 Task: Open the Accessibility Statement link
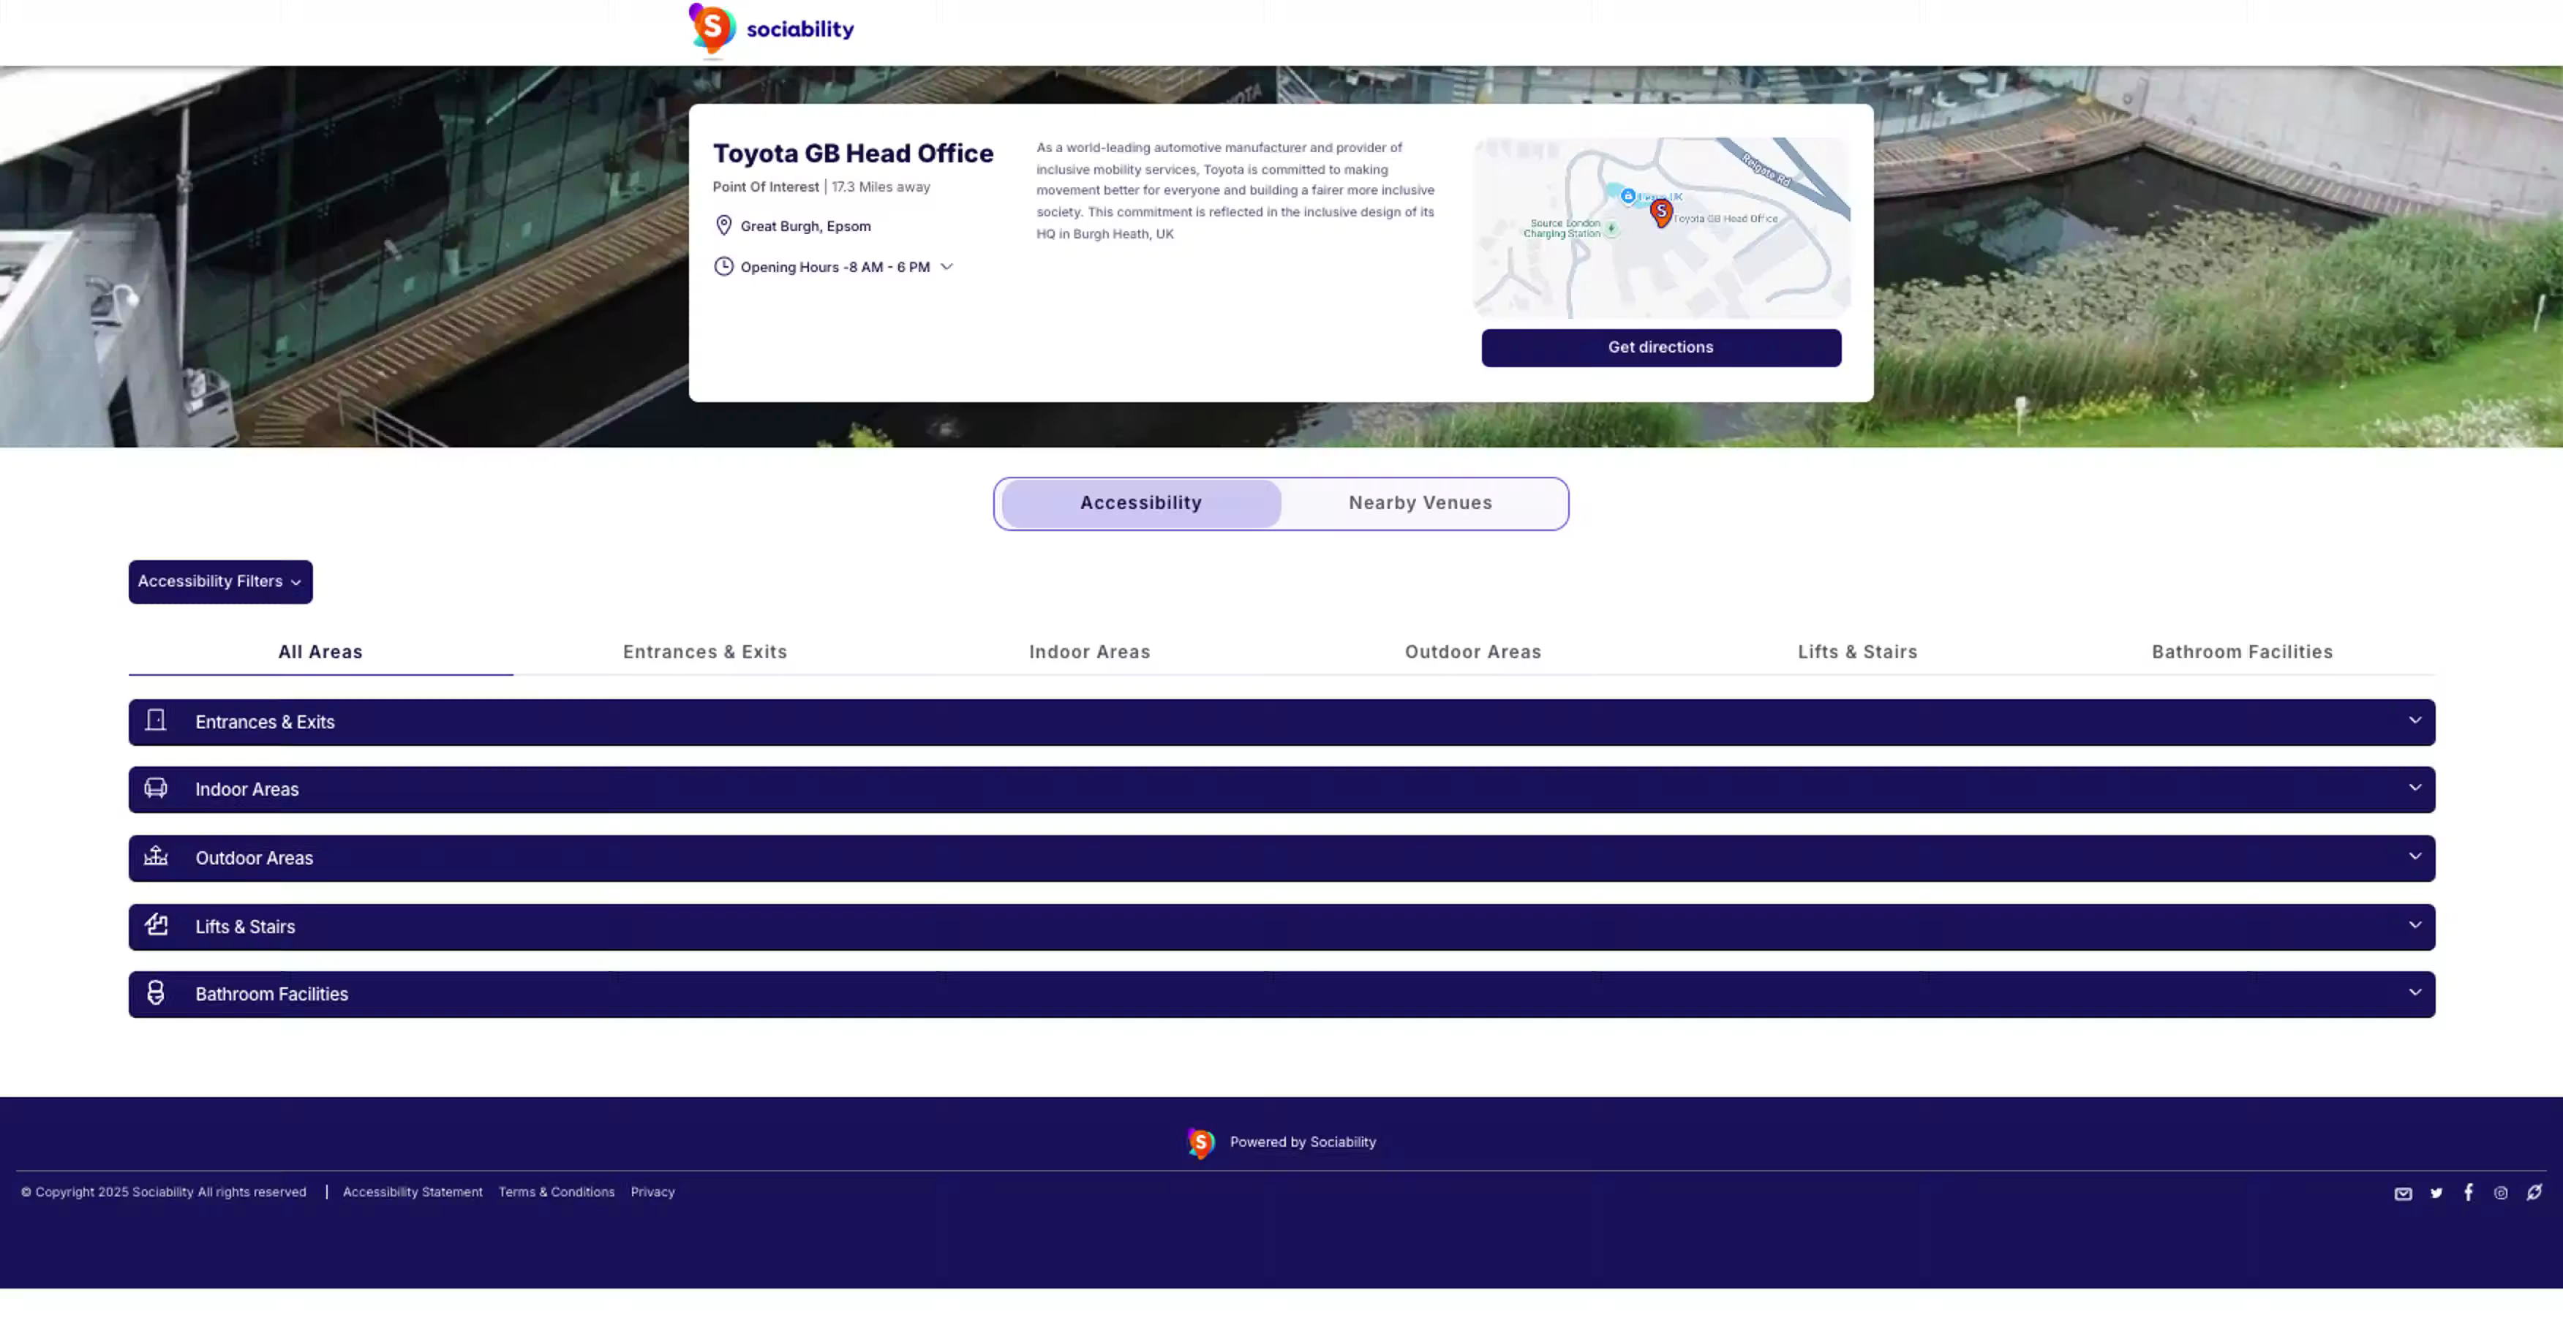click(412, 1193)
